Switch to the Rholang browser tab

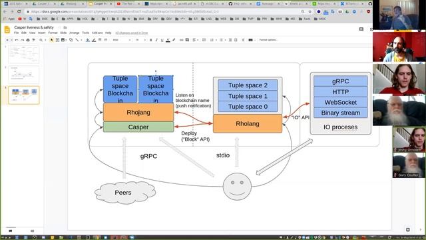73,4
